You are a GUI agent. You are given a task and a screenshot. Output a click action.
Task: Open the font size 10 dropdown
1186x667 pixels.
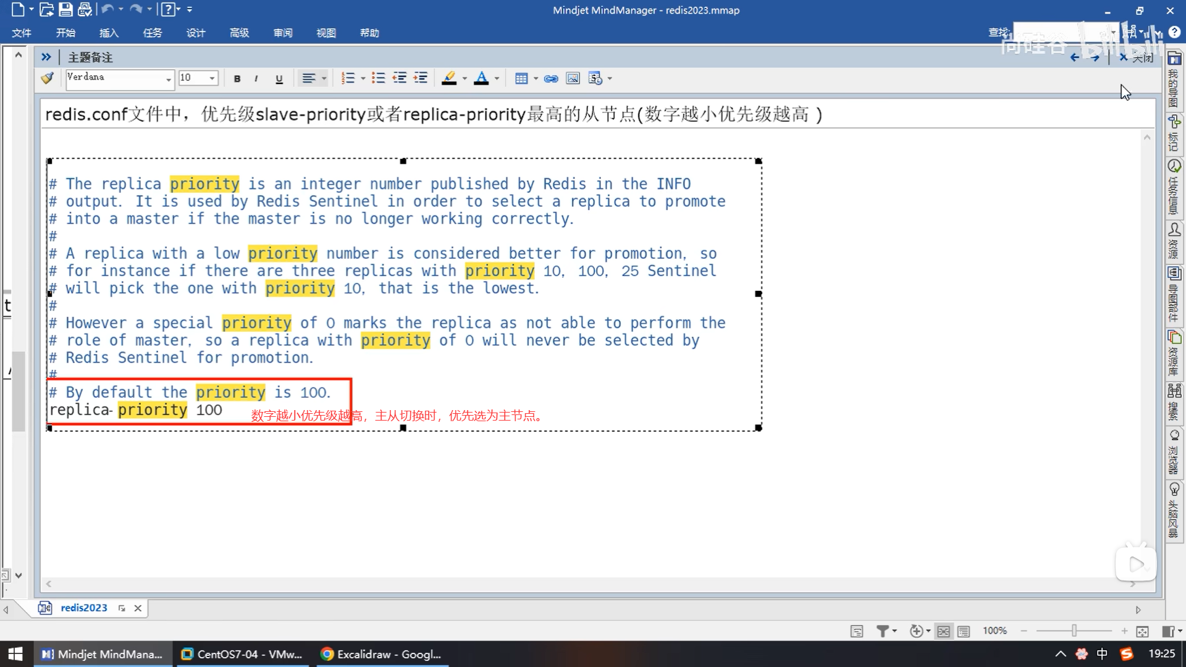(x=212, y=78)
